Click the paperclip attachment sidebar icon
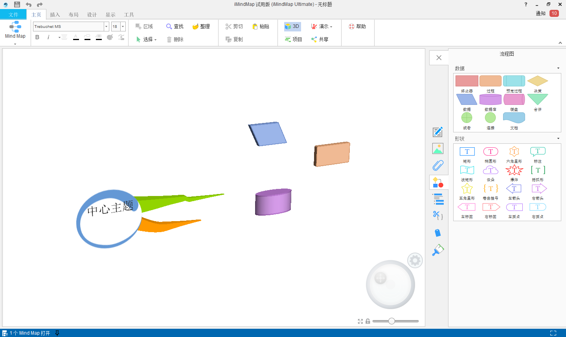 coord(438,165)
